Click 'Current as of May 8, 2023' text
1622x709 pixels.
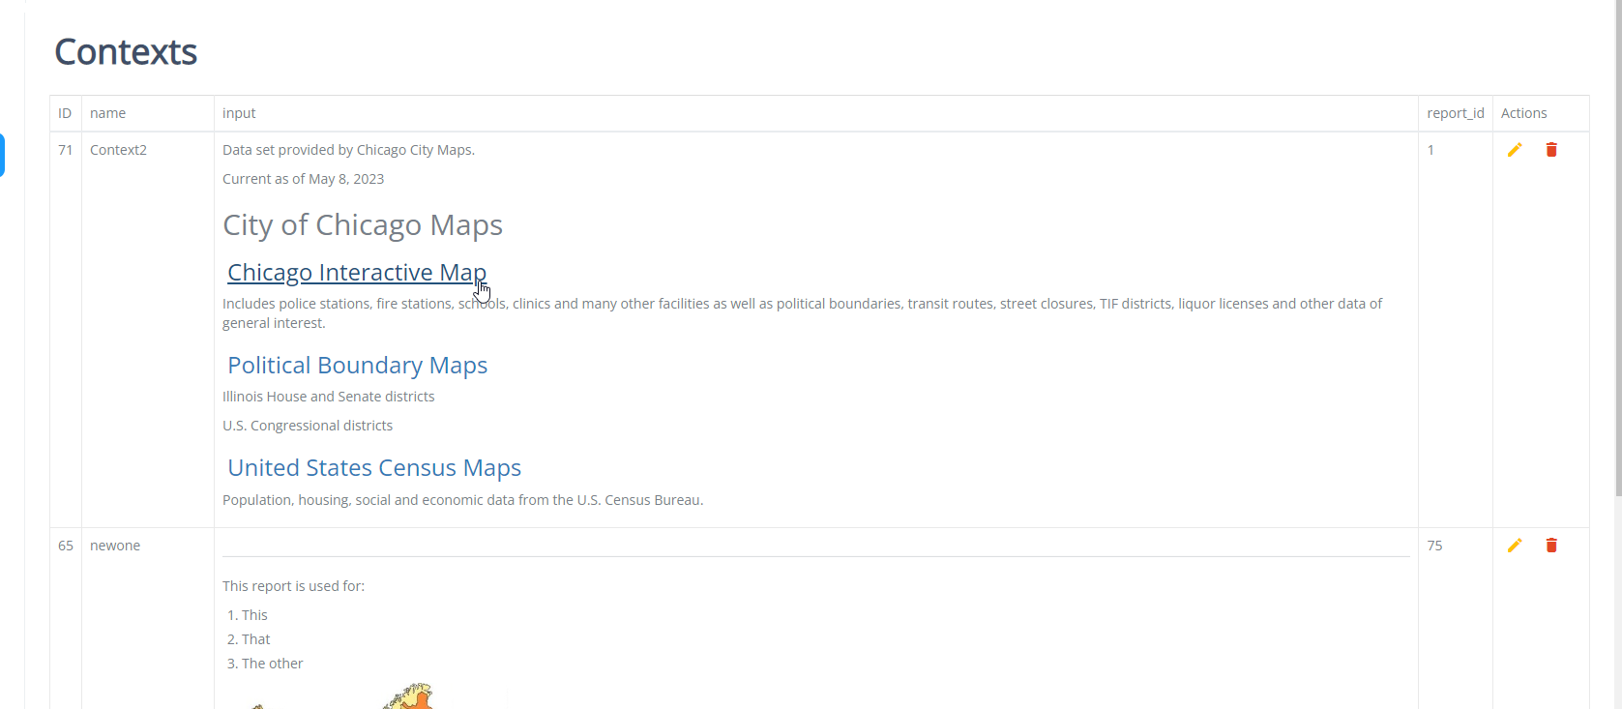[303, 179]
